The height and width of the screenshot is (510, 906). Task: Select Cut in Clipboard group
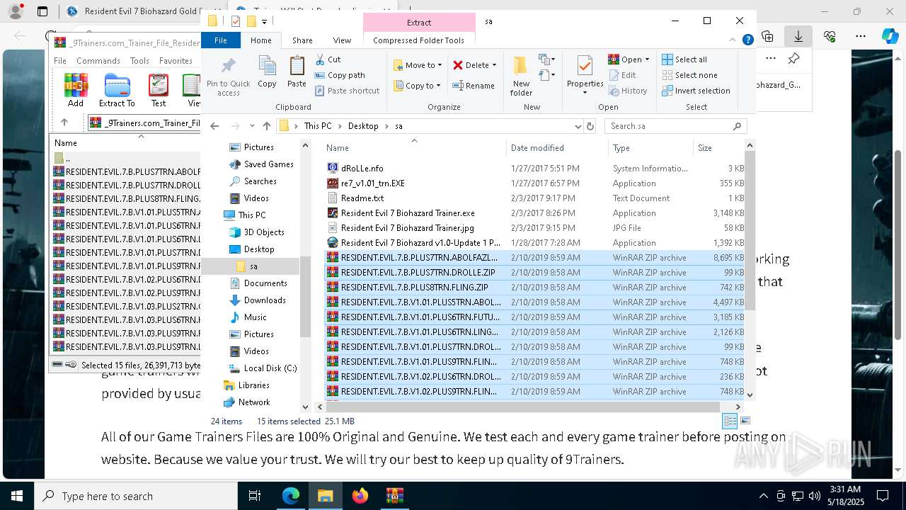point(328,59)
